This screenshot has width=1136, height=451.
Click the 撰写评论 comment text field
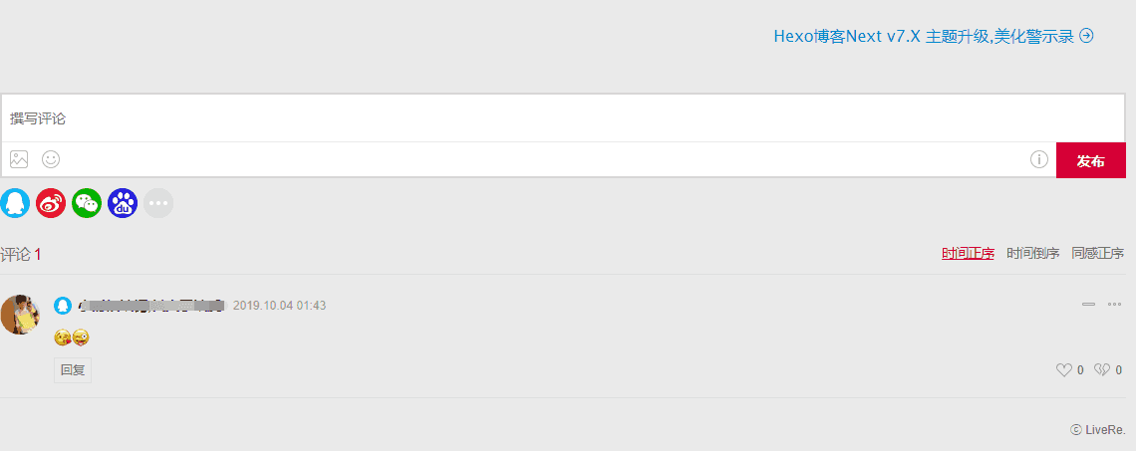click(563, 118)
